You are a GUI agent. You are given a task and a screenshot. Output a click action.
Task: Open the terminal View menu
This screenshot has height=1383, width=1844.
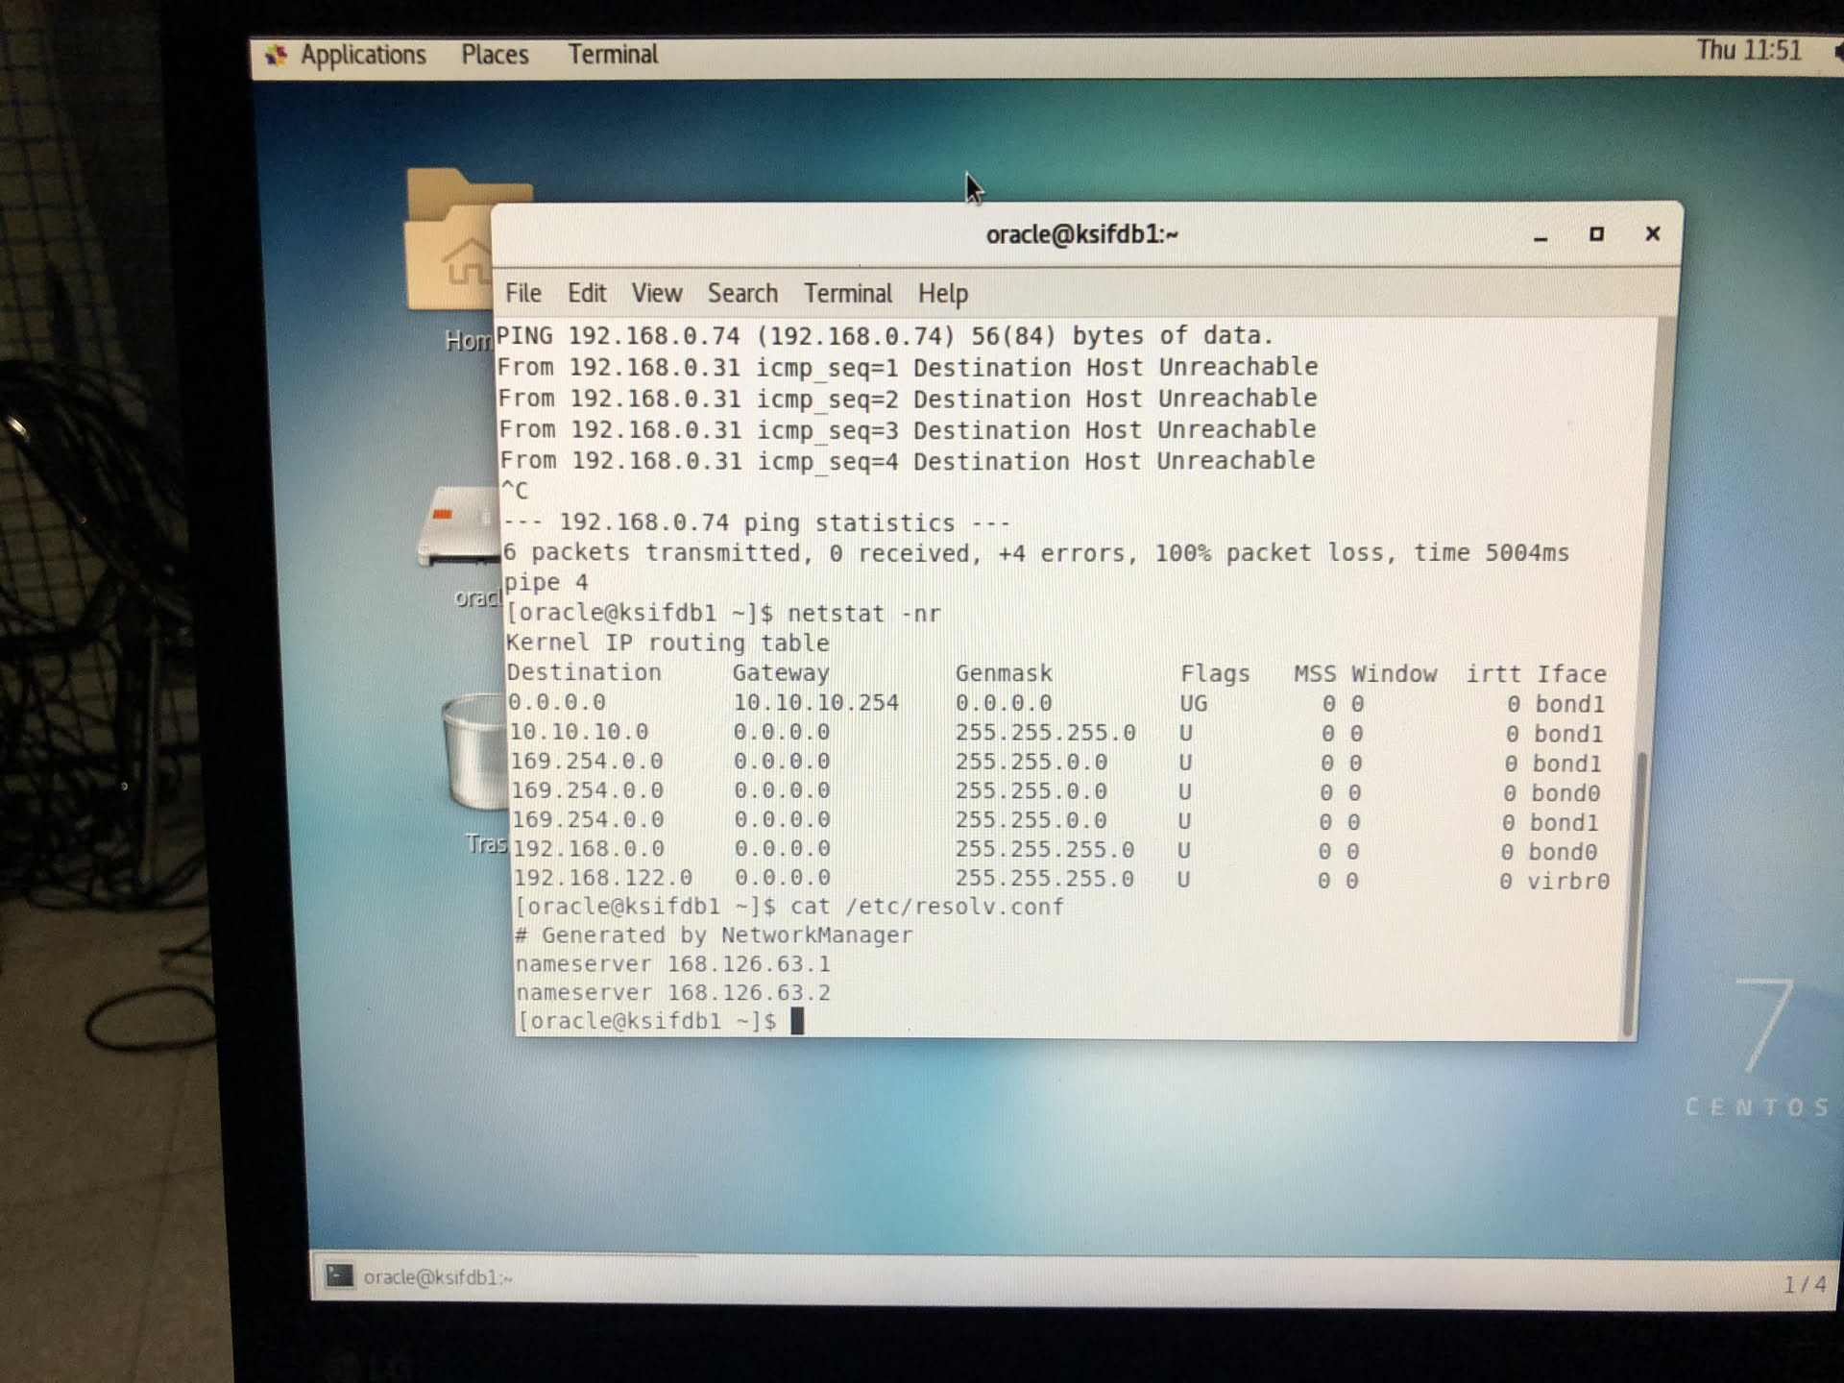(656, 293)
